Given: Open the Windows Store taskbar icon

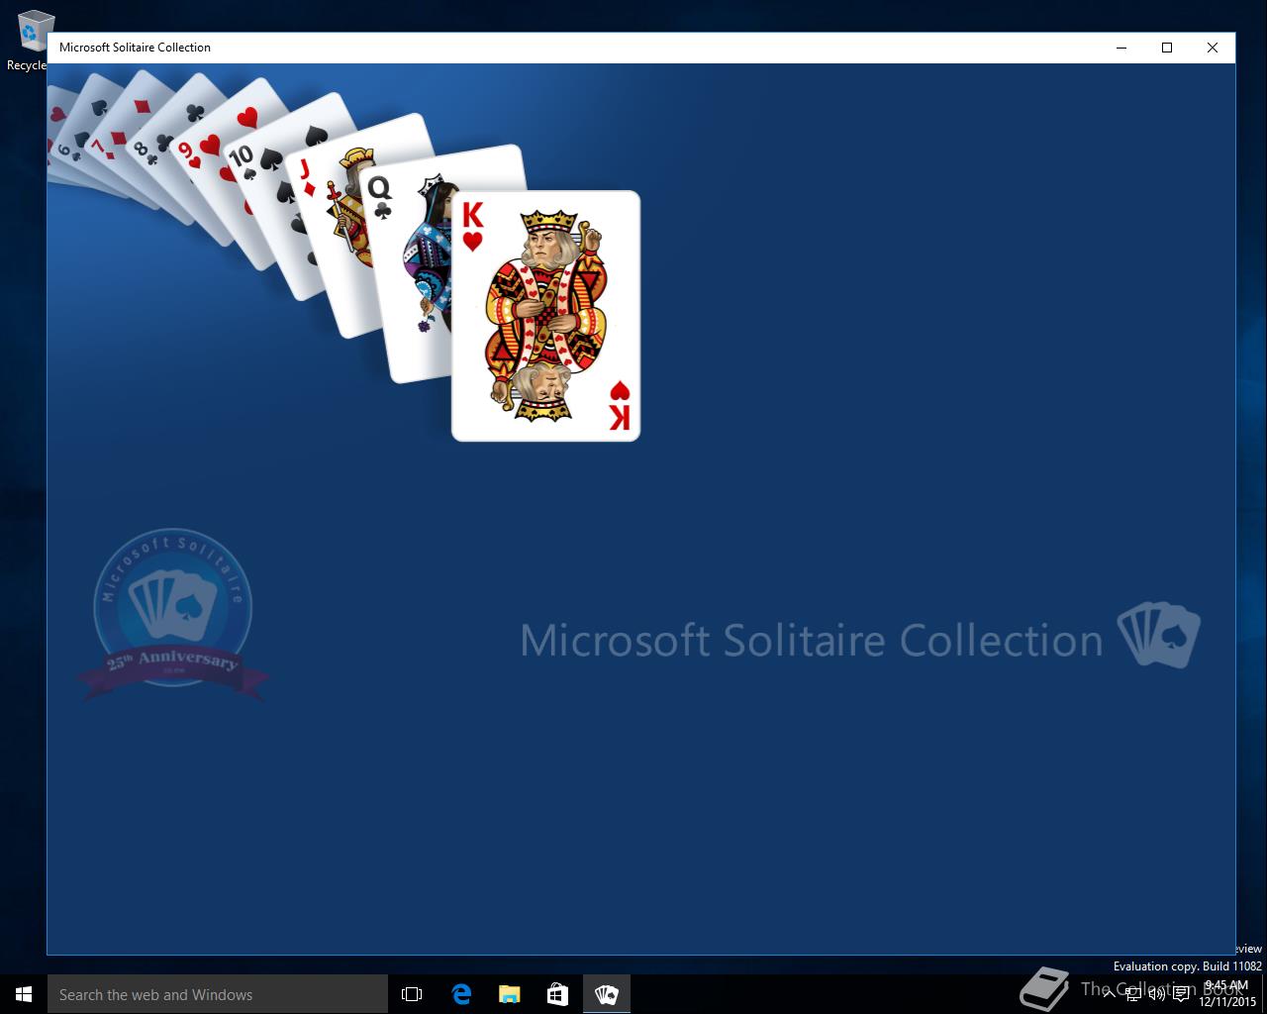Looking at the screenshot, I should point(557,994).
